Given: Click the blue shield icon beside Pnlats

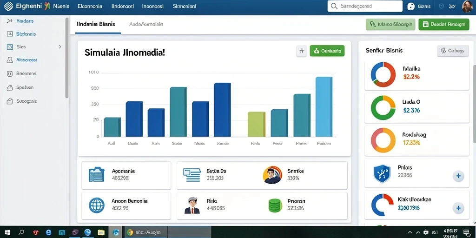Looking at the screenshot, I should [x=382, y=174].
